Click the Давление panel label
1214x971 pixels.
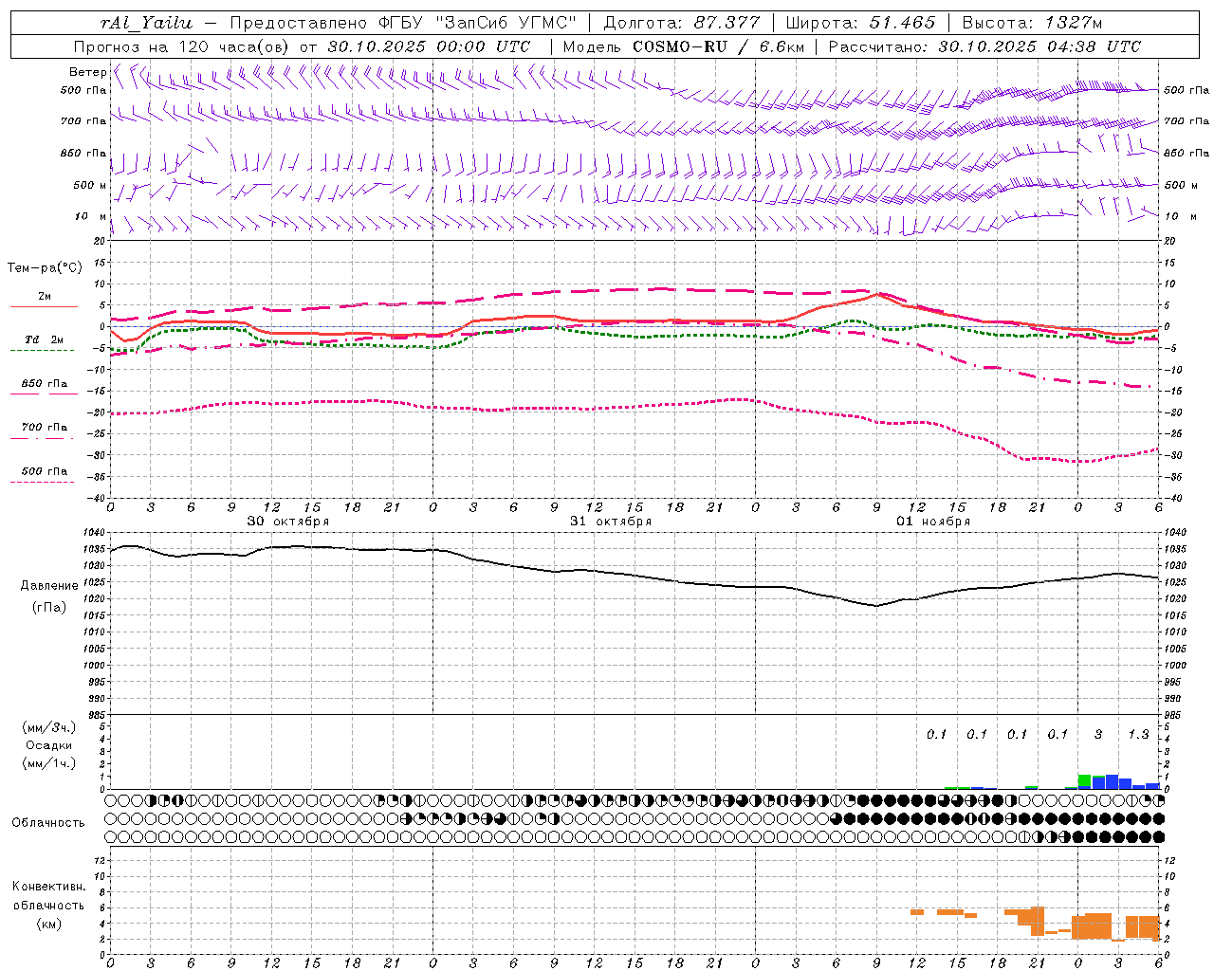(49, 586)
